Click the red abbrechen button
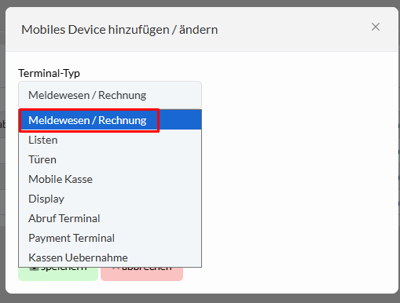 pyautogui.click(x=141, y=274)
